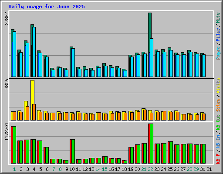Select day label "31" on the x-axis
Viewport: 223px width, 174px height.
tap(209, 169)
